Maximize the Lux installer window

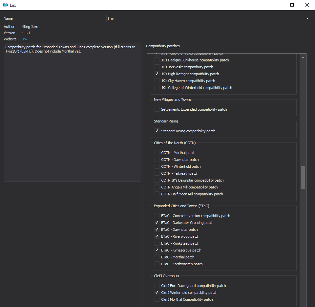click(292, 5)
